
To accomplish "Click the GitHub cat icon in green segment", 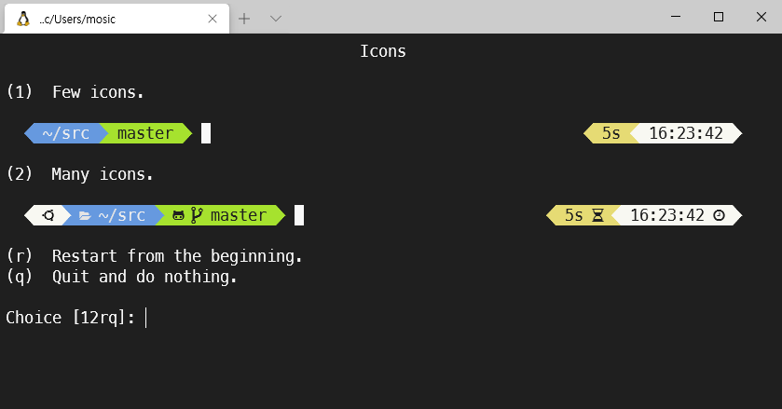I will click(178, 215).
